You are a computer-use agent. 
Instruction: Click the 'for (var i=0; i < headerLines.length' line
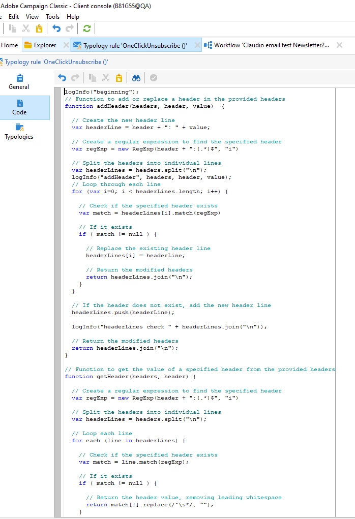150,191
